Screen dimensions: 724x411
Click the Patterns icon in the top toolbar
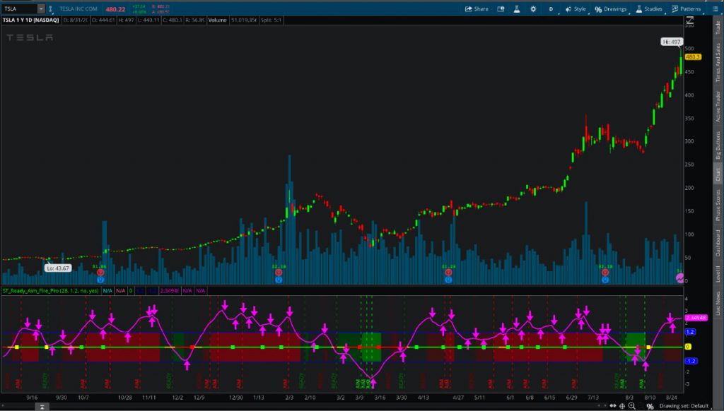684,8
